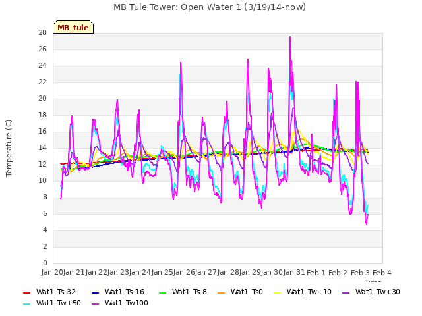Click the 28 y-axis tick label
Screen dimensions: 422x316
click(42, 33)
